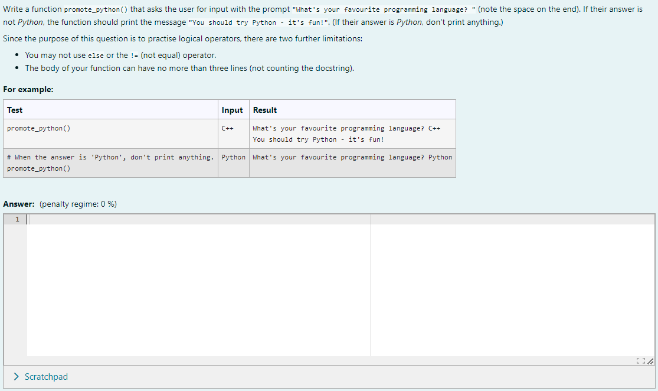The width and height of the screenshot is (658, 391).
Task: Open the Scratchpad disclosure triangle
Action: [16, 376]
